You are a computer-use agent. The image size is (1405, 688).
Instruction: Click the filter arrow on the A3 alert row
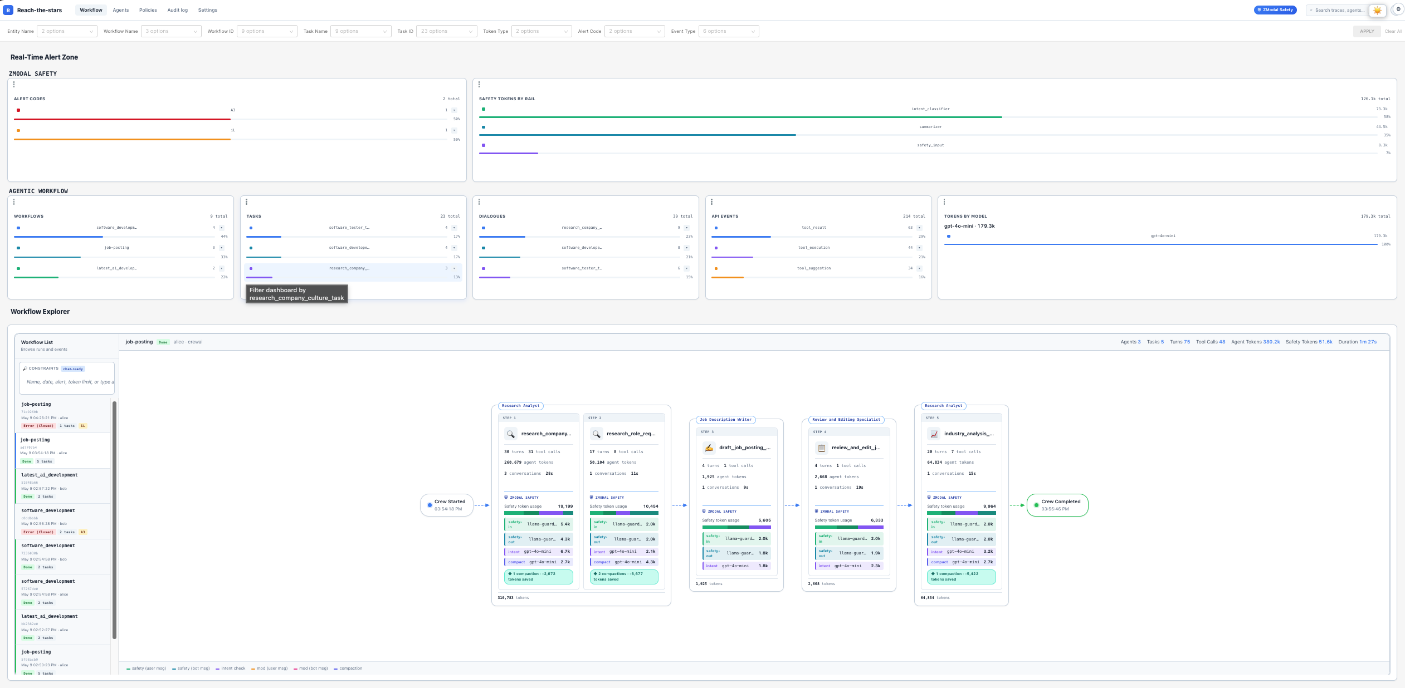click(x=454, y=110)
